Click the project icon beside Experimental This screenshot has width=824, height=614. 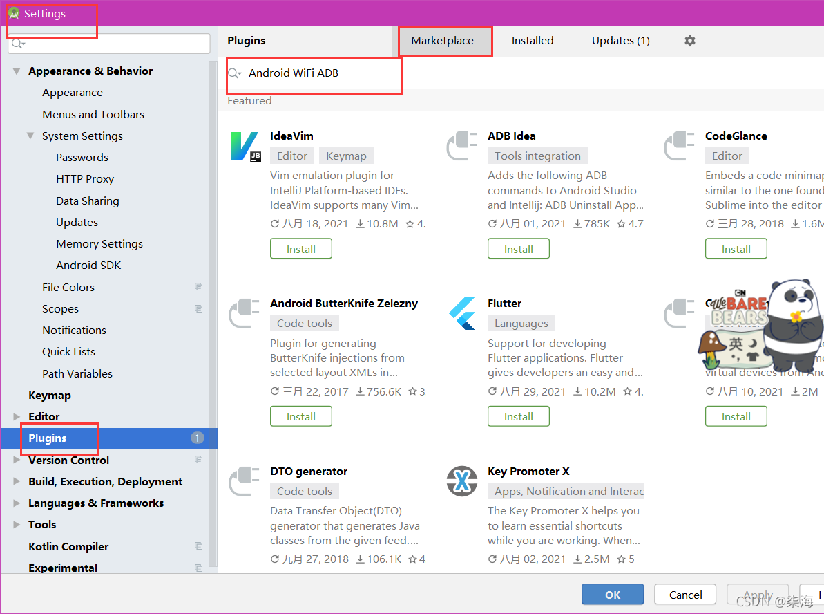[x=198, y=568]
